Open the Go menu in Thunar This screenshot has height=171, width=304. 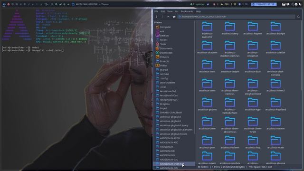pyautogui.click(x=176, y=11)
